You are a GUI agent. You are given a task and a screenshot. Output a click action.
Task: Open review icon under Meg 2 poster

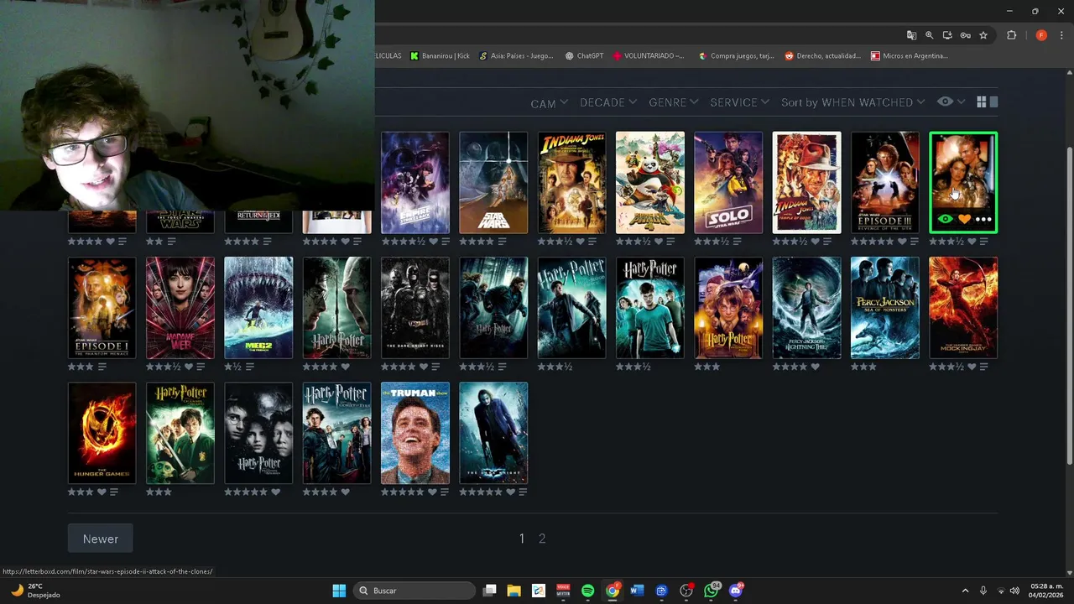click(x=251, y=367)
